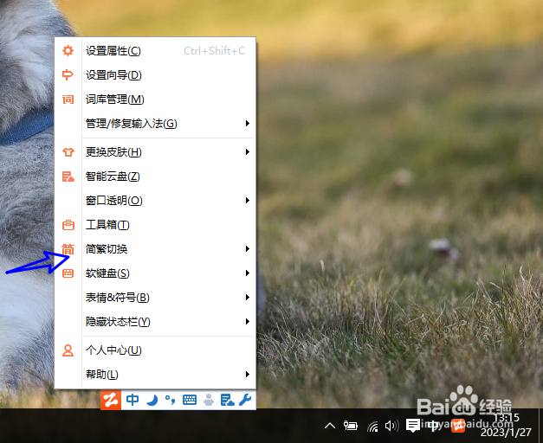Click the user account icon on status bar
This screenshot has height=443, width=543.
tap(209, 400)
